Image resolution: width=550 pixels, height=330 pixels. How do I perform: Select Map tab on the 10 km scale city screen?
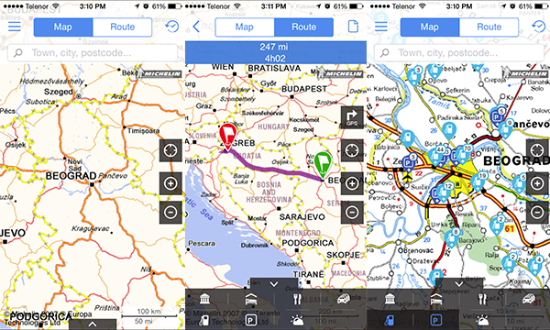(x=430, y=27)
